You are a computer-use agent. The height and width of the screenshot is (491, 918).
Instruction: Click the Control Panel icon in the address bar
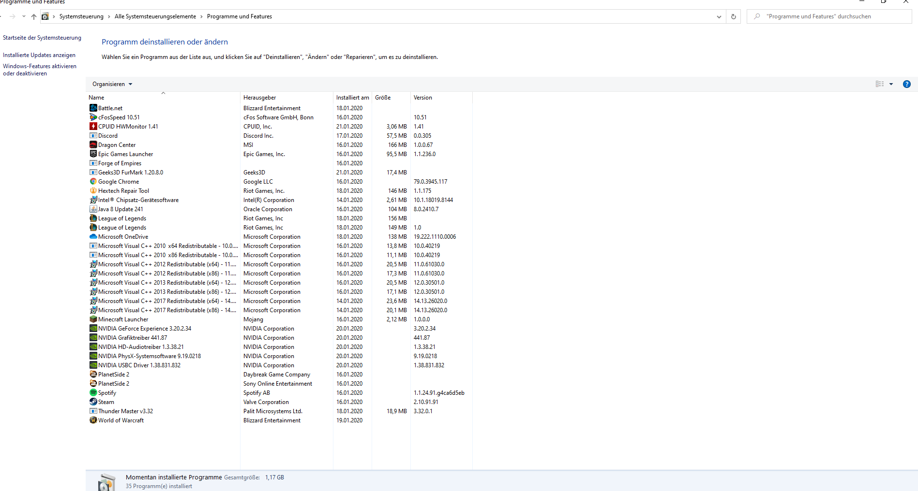(45, 16)
